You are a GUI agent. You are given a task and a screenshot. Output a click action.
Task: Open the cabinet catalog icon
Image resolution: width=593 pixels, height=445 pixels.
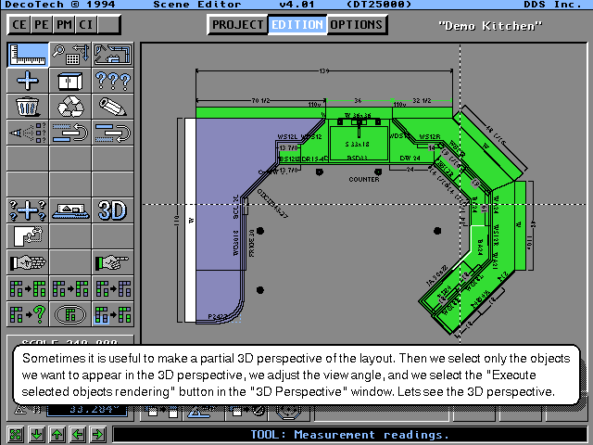point(70,81)
